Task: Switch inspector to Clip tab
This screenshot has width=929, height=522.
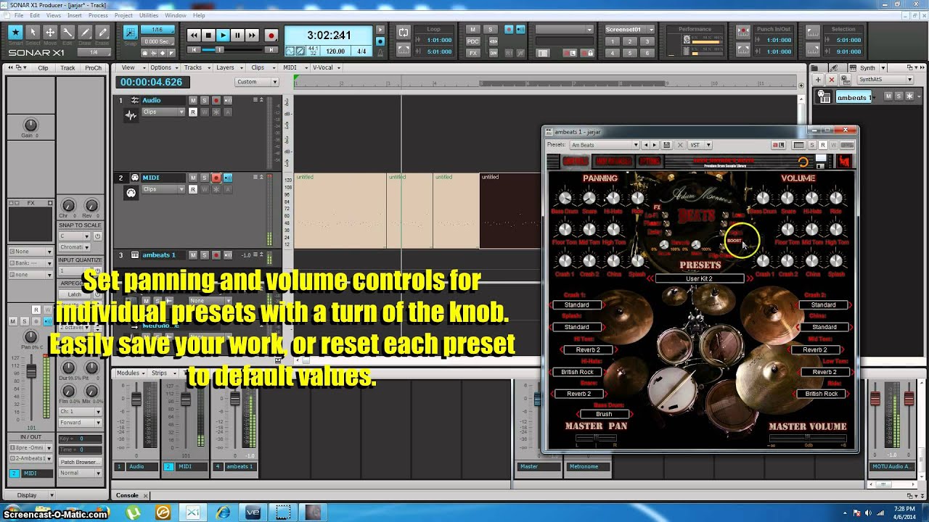Action: click(x=43, y=67)
